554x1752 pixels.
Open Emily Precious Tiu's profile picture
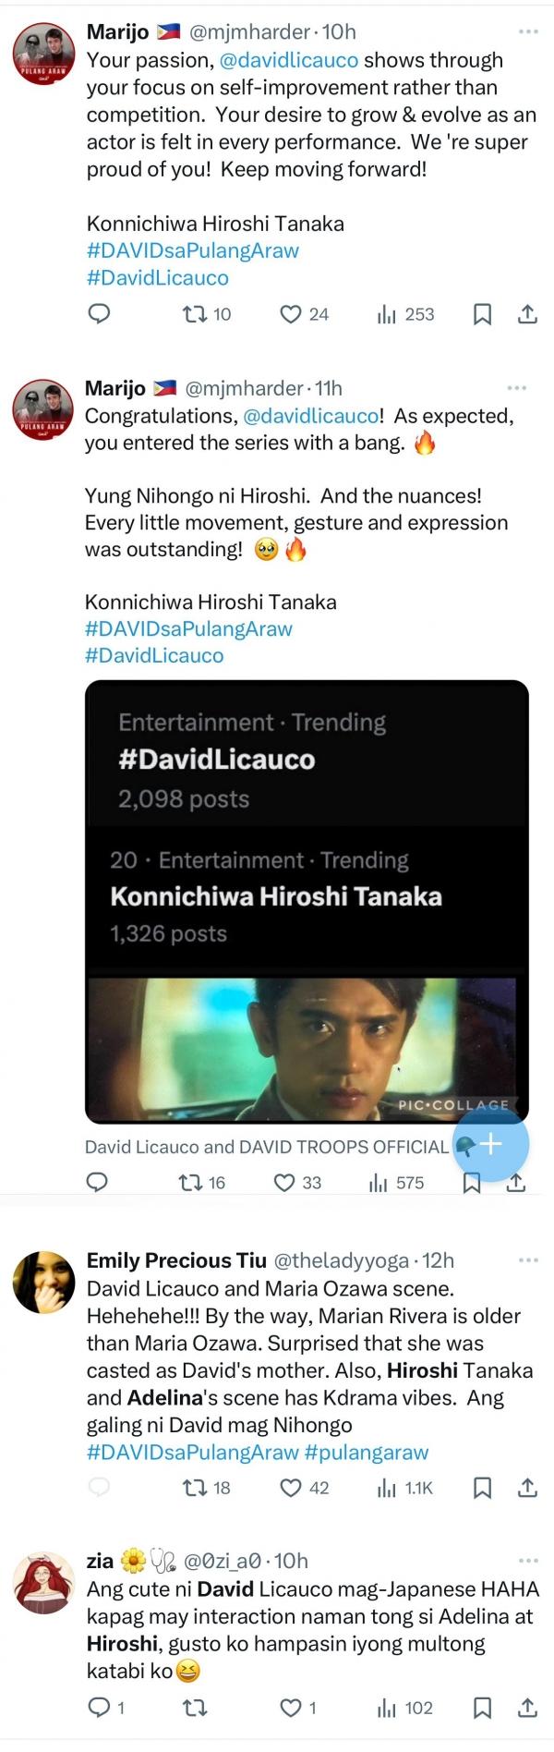point(43,1283)
